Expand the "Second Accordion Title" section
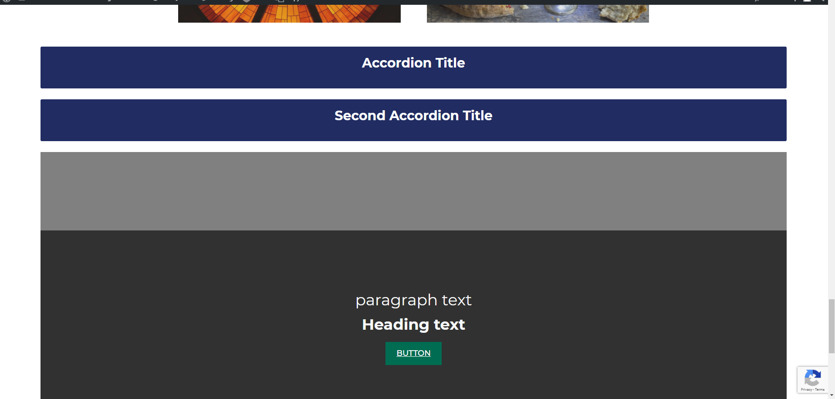The width and height of the screenshot is (835, 399). tap(413, 116)
